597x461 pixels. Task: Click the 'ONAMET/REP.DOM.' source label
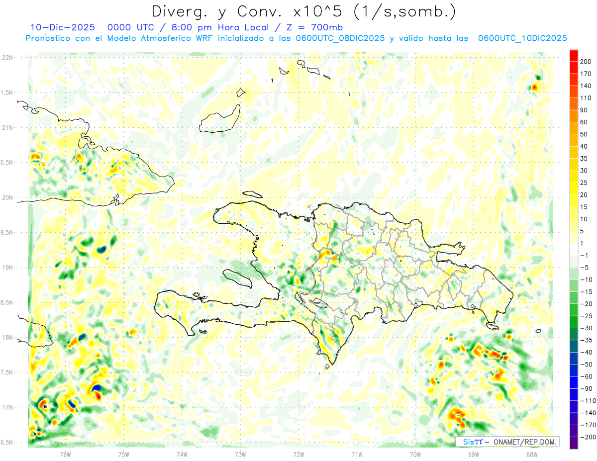pos(524,442)
